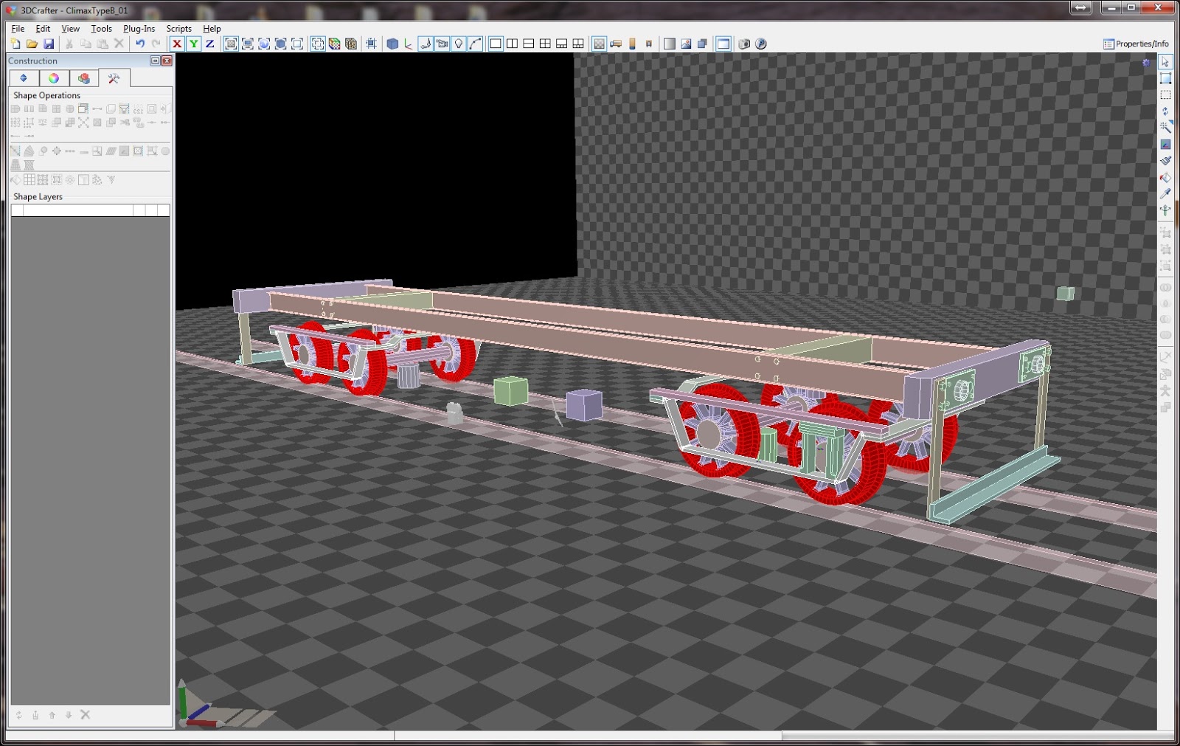Click the curved path toolbar icon
Viewport: 1180px width, 746px height.
click(x=475, y=44)
